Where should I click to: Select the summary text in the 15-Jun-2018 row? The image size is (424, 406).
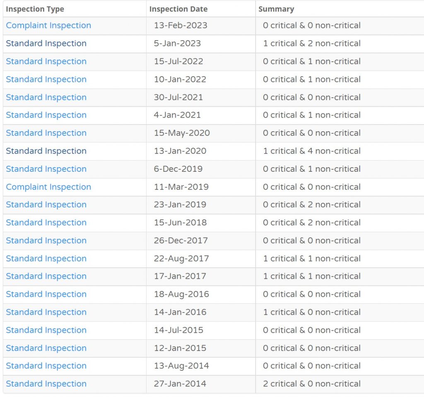pos(312,223)
